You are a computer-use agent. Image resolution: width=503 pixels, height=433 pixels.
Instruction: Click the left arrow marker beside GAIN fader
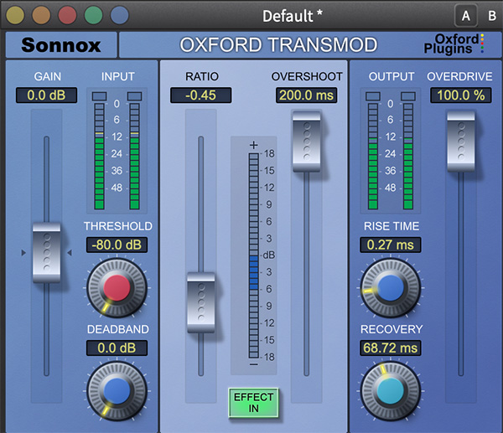point(23,253)
